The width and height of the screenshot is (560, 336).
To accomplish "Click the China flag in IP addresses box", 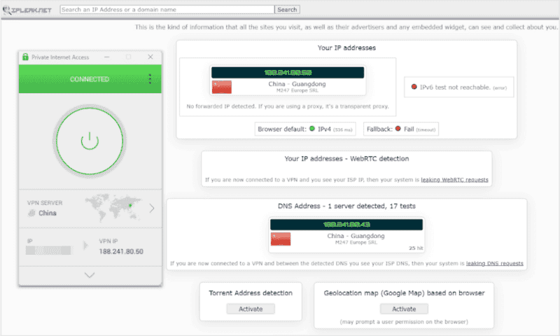I will coord(222,87).
